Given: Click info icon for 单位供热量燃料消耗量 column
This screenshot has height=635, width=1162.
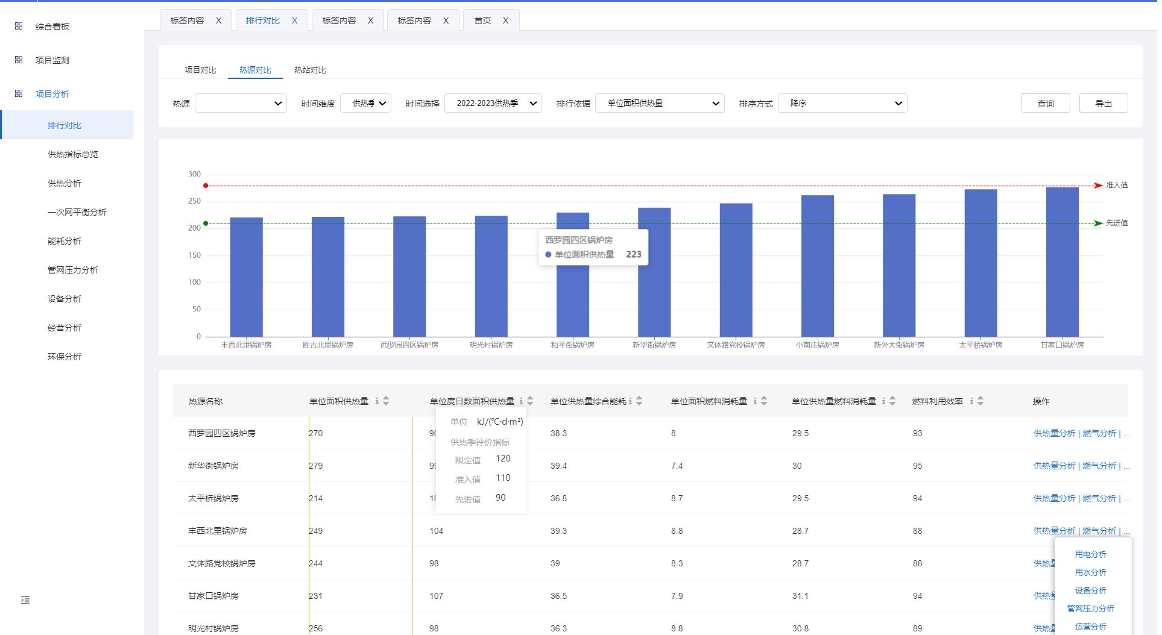Looking at the screenshot, I should pos(883,401).
